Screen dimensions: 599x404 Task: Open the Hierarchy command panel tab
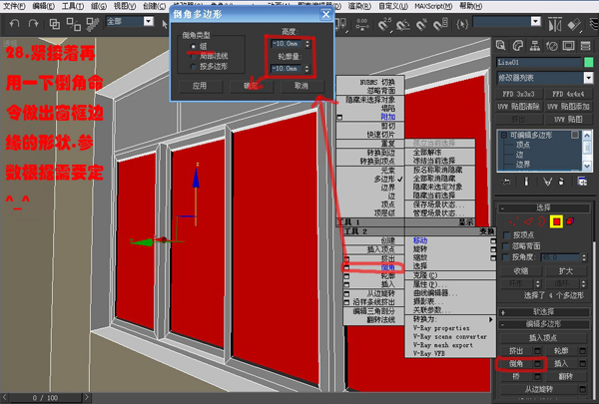click(x=535, y=46)
